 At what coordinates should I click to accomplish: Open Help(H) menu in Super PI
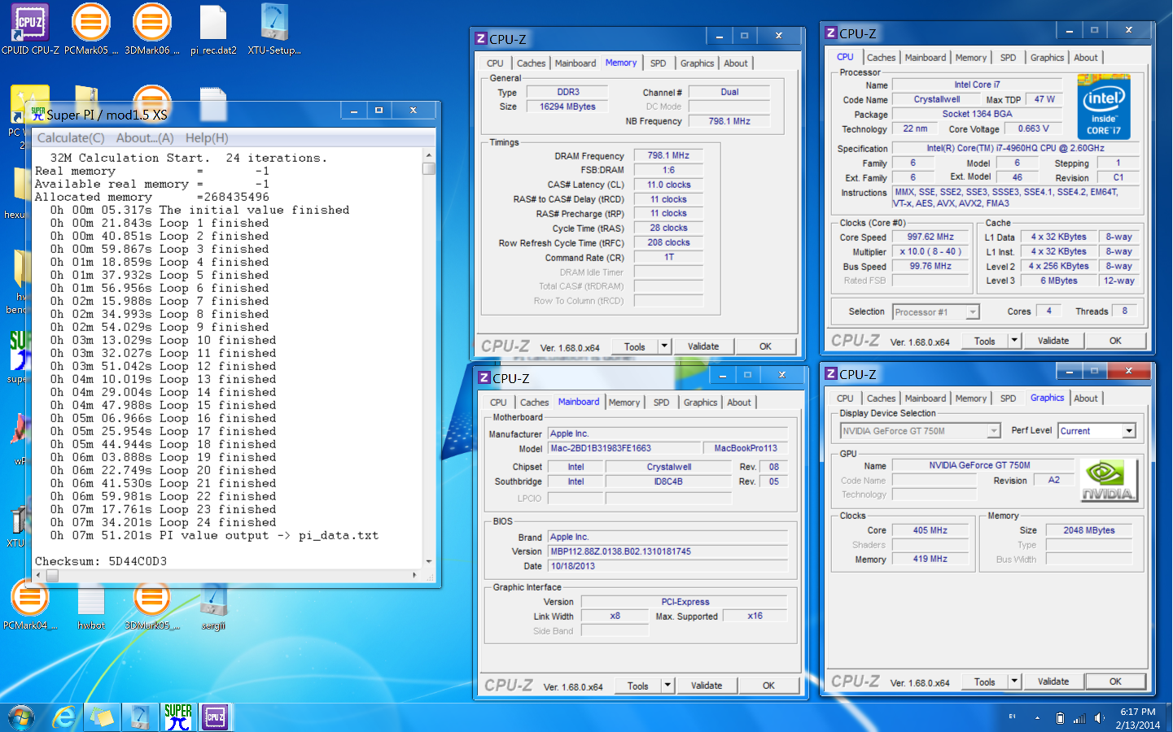click(207, 138)
